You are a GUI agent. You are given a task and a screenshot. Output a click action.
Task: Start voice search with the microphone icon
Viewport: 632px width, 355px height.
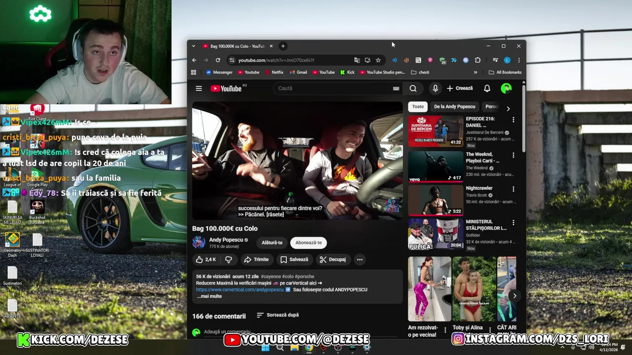[x=435, y=88]
